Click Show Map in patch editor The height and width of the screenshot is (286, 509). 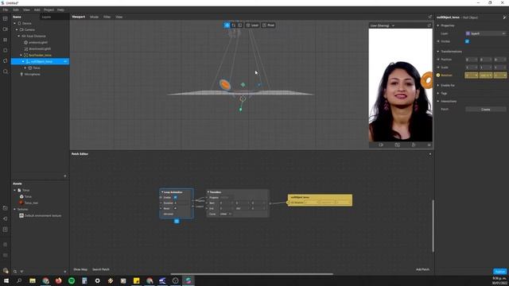pyautogui.click(x=80, y=269)
